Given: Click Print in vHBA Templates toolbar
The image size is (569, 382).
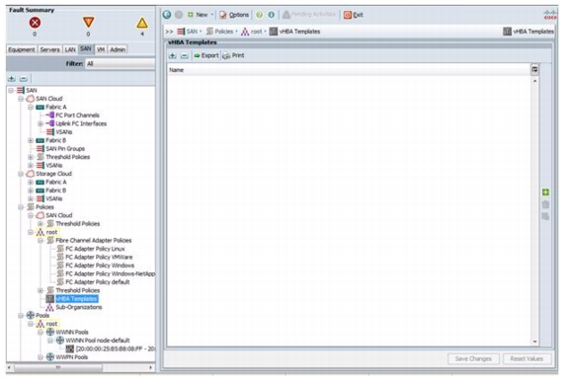Looking at the screenshot, I should pyautogui.click(x=233, y=55).
